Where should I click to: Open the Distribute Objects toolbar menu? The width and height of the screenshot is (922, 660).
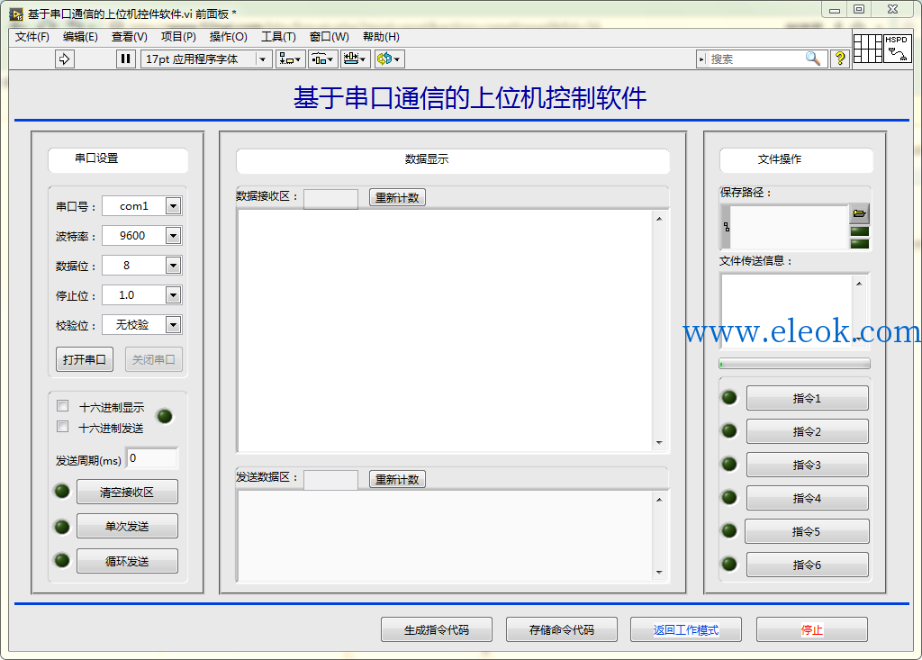tap(322, 59)
